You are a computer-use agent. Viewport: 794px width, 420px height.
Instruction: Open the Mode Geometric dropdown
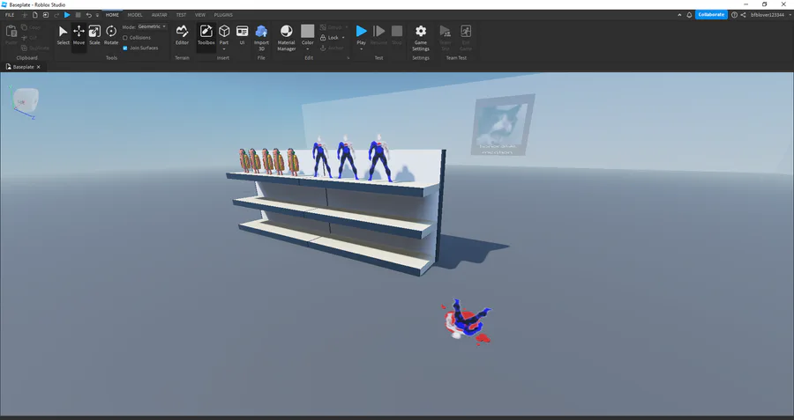[x=152, y=26]
